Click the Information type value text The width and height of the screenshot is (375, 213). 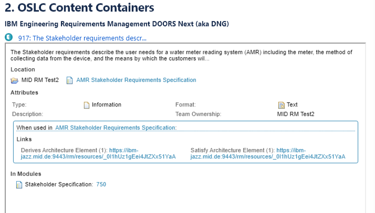click(107, 105)
